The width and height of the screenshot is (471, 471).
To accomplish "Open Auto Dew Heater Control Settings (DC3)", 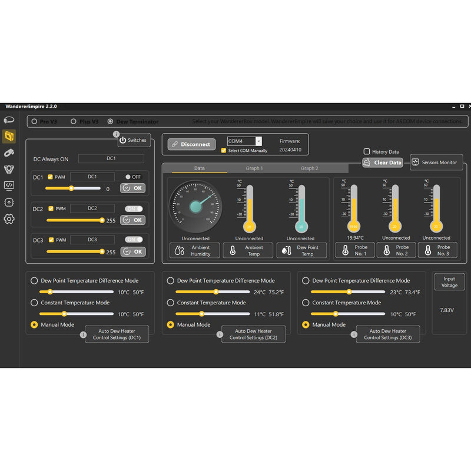I will [x=388, y=334].
